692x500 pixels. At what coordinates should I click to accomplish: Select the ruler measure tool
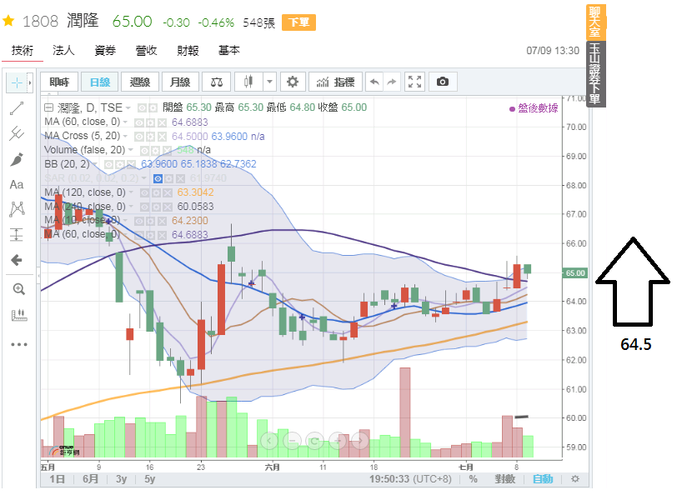click(18, 315)
